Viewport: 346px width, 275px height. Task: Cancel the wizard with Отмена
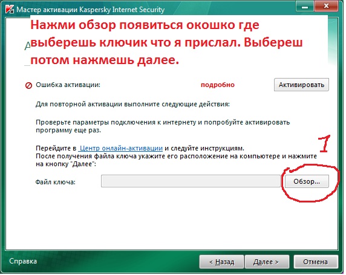point(316,262)
